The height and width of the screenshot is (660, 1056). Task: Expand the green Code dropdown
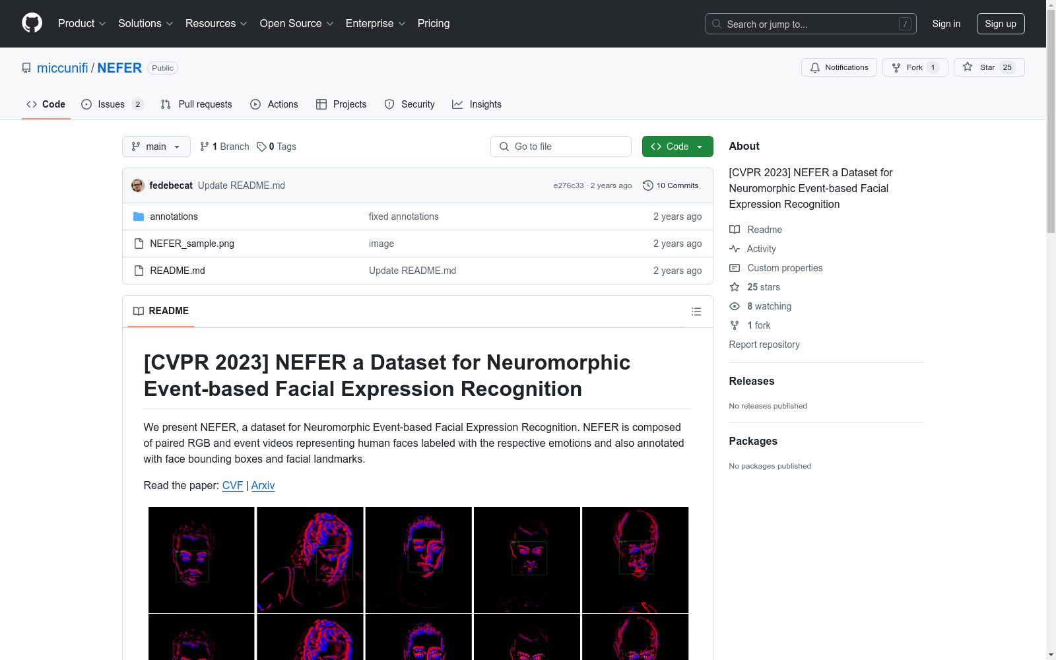pyautogui.click(x=678, y=147)
